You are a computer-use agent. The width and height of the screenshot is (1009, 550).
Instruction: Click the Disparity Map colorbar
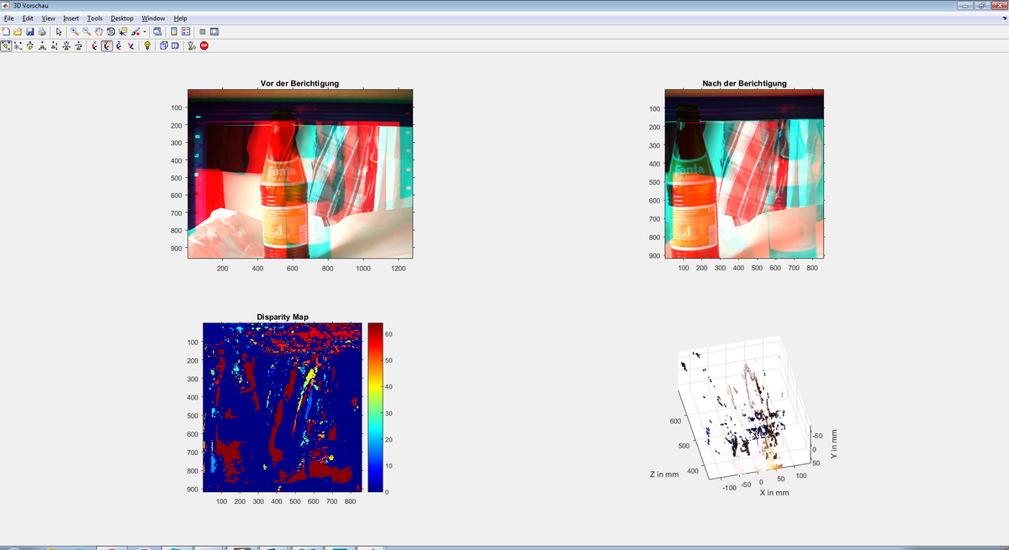coord(375,407)
